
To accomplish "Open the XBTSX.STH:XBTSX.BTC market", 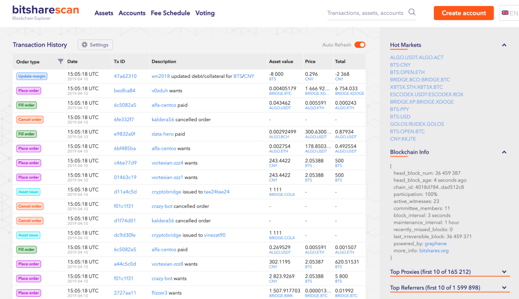I will pyautogui.click(x=416, y=87).
